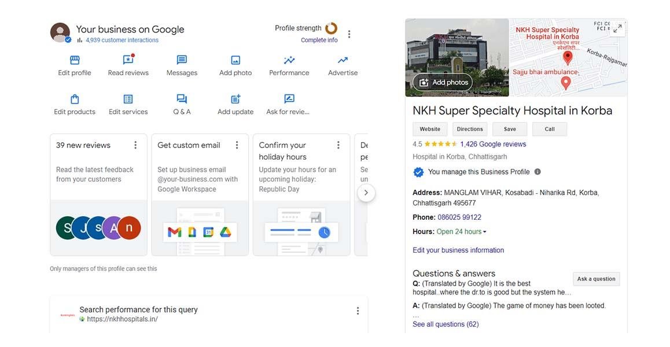The image size is (670, 347).
Task: Click the reviewer avatars on new reviews card
Action: (98, 228)
